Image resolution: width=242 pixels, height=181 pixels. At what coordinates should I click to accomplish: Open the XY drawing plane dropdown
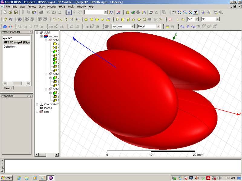pos(197,19)
